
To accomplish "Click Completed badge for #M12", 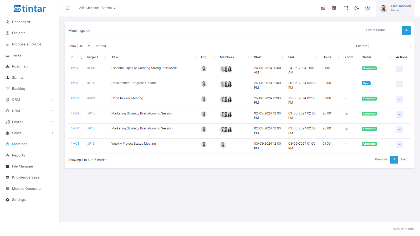I will point(369,68).
